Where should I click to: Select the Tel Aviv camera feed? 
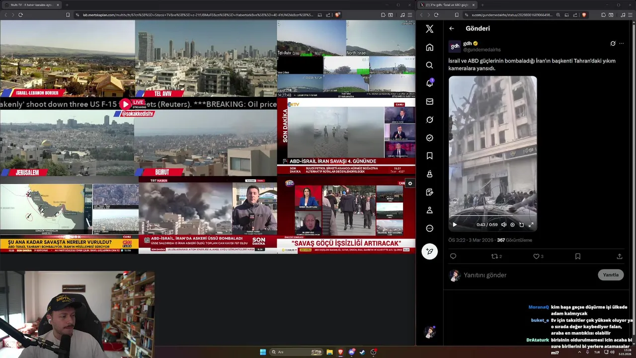206,58
